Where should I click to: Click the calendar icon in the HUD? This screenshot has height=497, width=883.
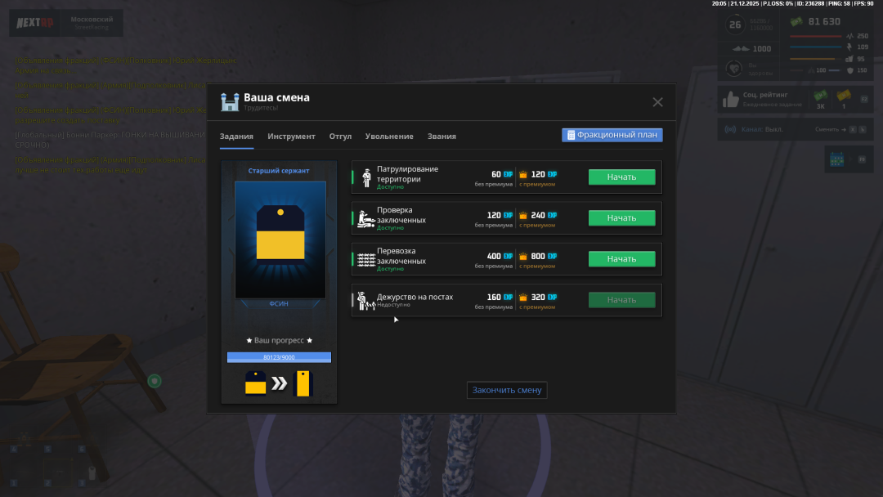pos(836,159)
